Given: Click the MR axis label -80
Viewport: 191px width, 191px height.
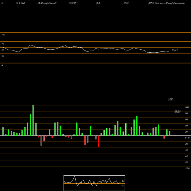Looking at the screenshot, I should click(186, 162).
